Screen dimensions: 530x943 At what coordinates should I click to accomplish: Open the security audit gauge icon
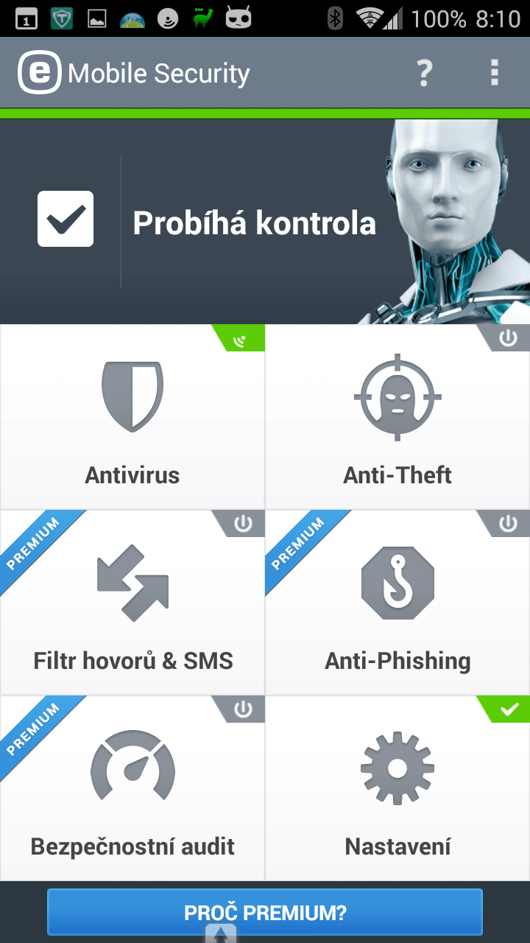[x=132, y=765]
